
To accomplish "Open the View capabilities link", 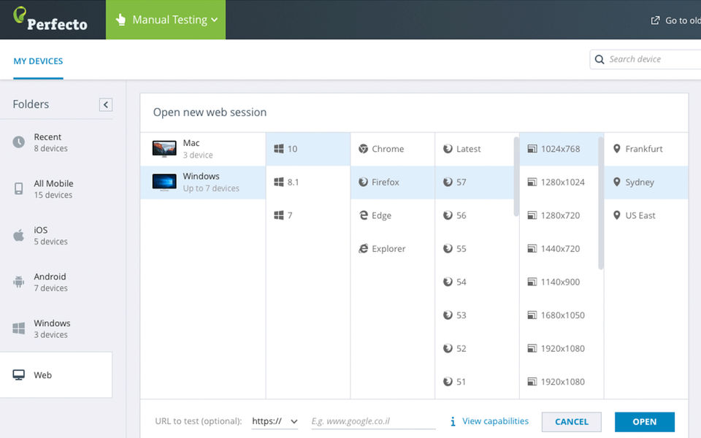I will (x=495, y=421).
